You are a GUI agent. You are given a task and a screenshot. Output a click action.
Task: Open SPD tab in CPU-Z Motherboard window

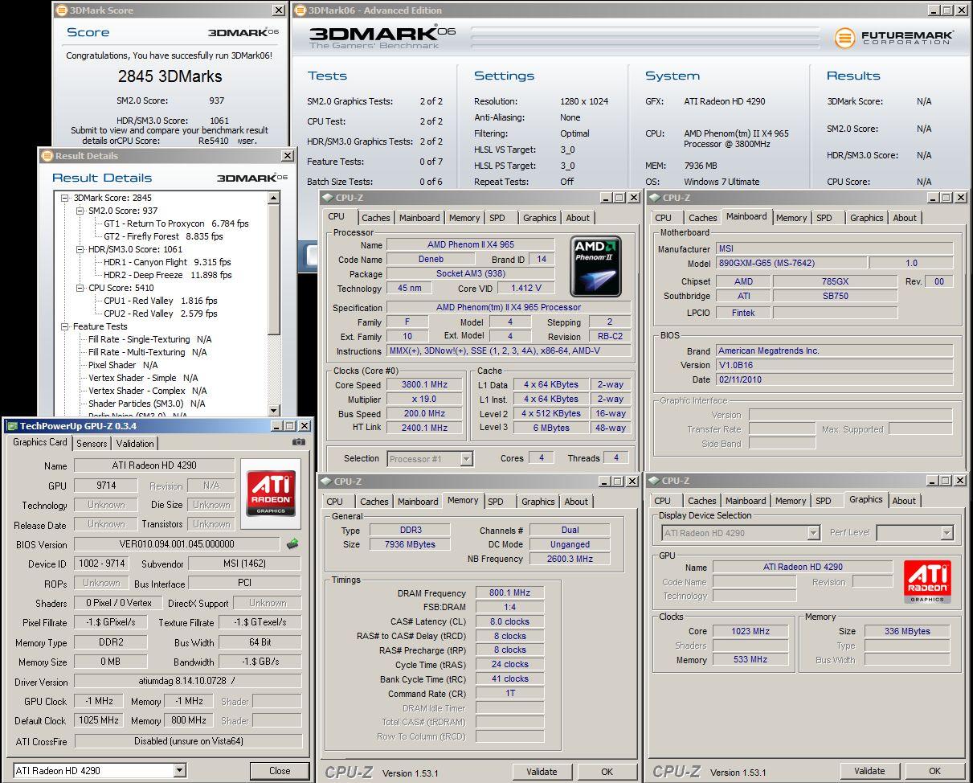824,218
